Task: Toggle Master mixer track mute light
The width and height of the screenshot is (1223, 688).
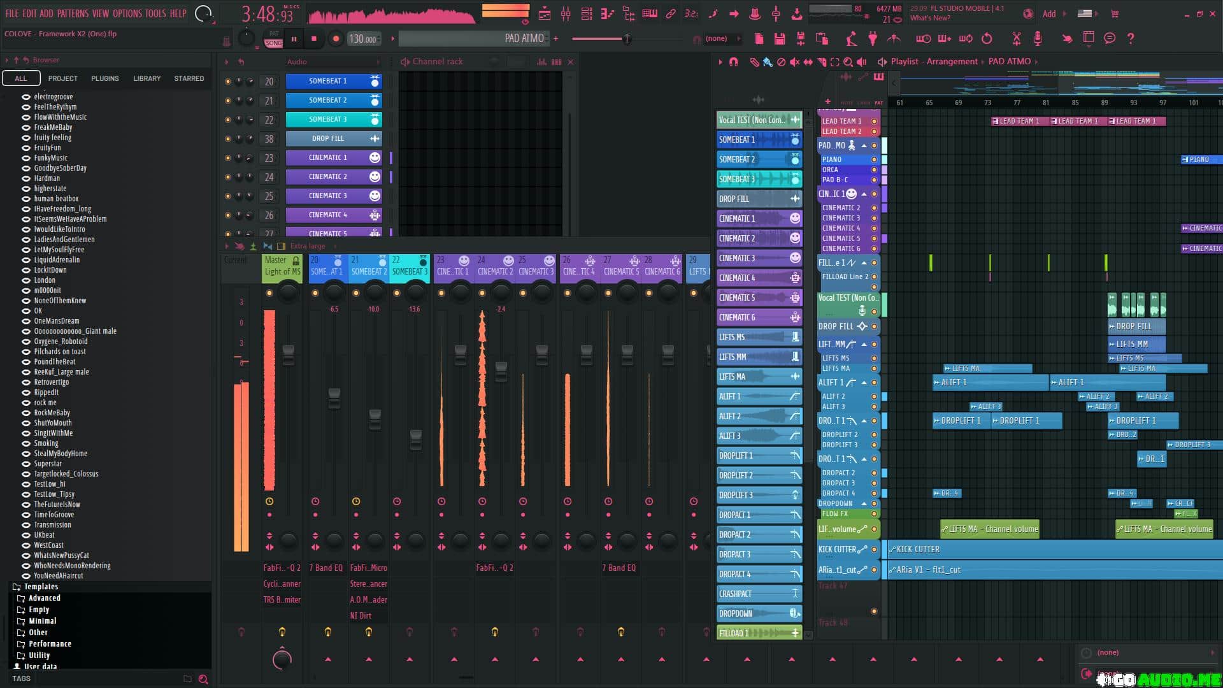Action: pyautogui.click(x=269, y=293)
